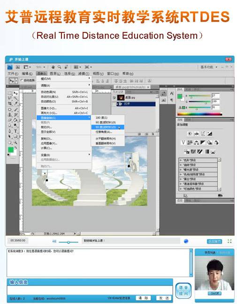Select the Rectangular Marquee tool
The image size is (237, 304).
coord(9,93)
